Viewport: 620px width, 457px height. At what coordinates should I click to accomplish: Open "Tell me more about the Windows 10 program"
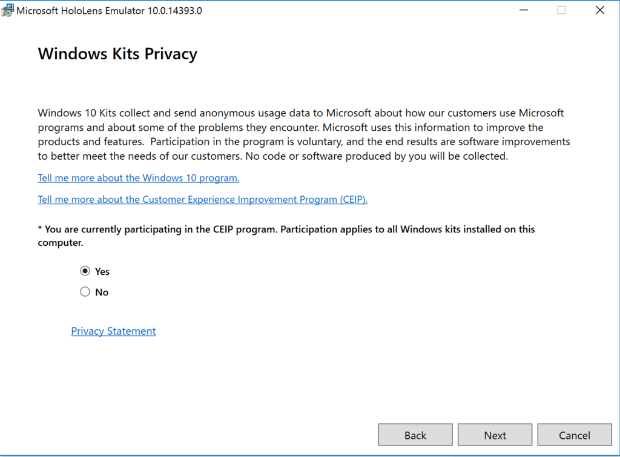[139, 178]
